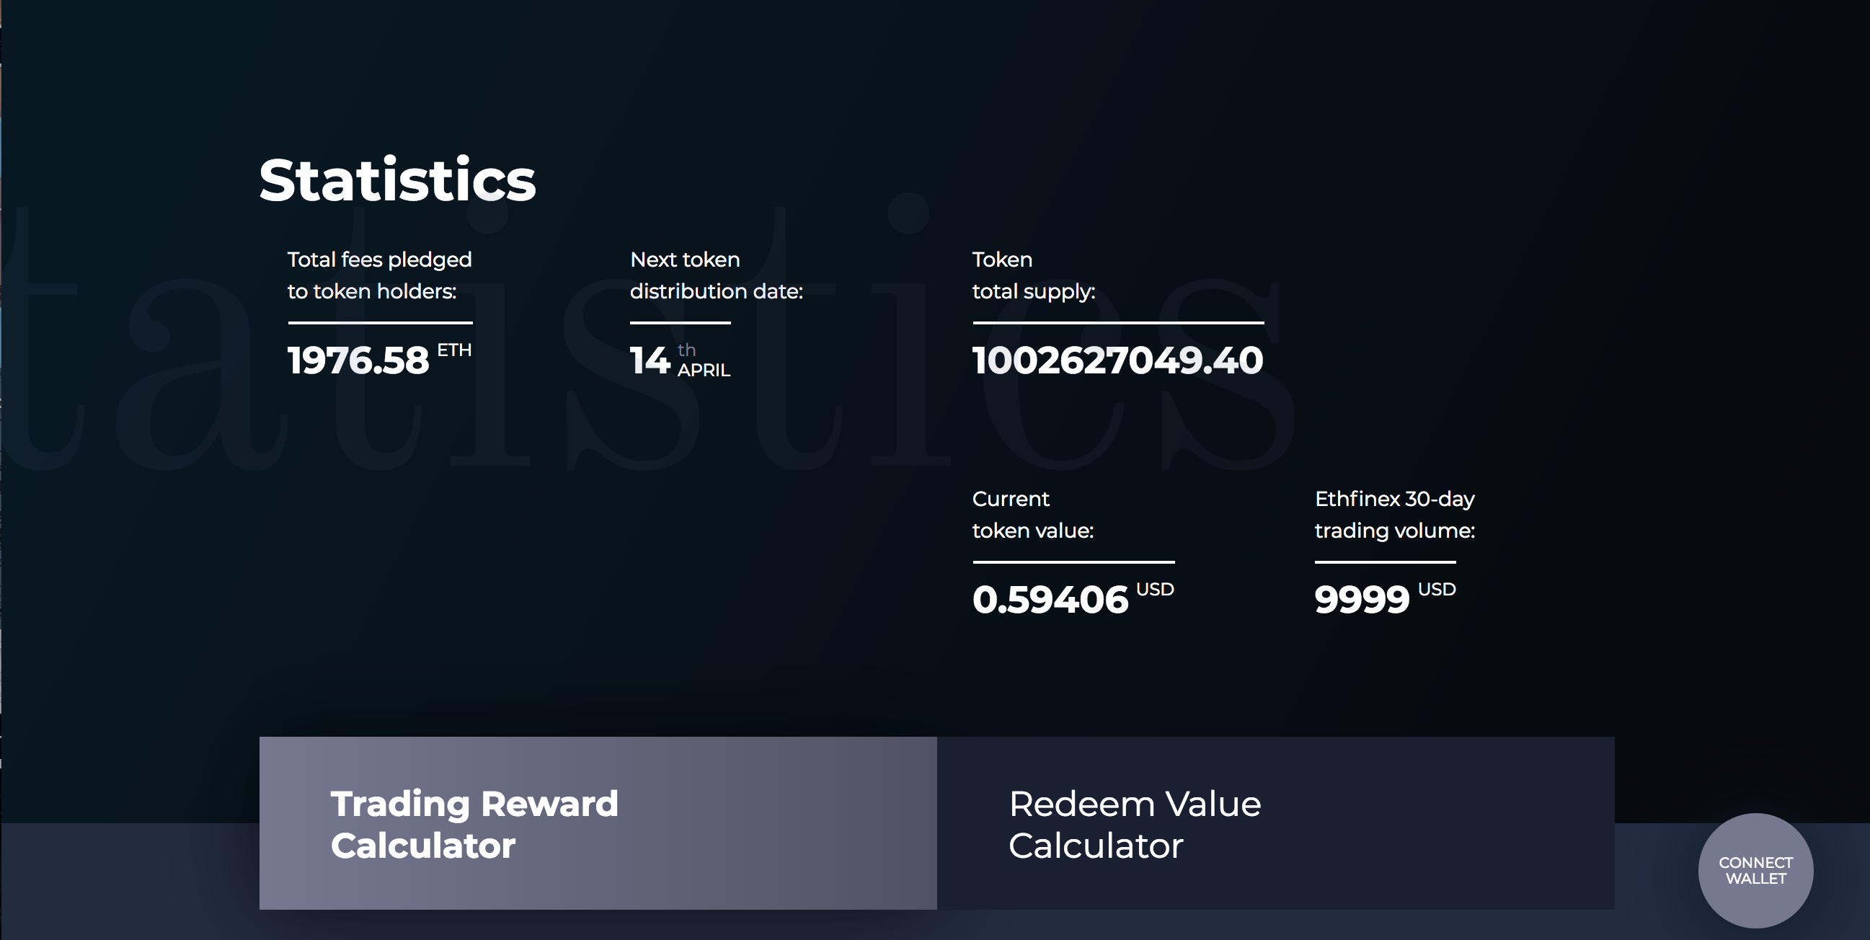1870x940 pixels.
Task: Click the APRIL month text
Action: coord(704,371)
